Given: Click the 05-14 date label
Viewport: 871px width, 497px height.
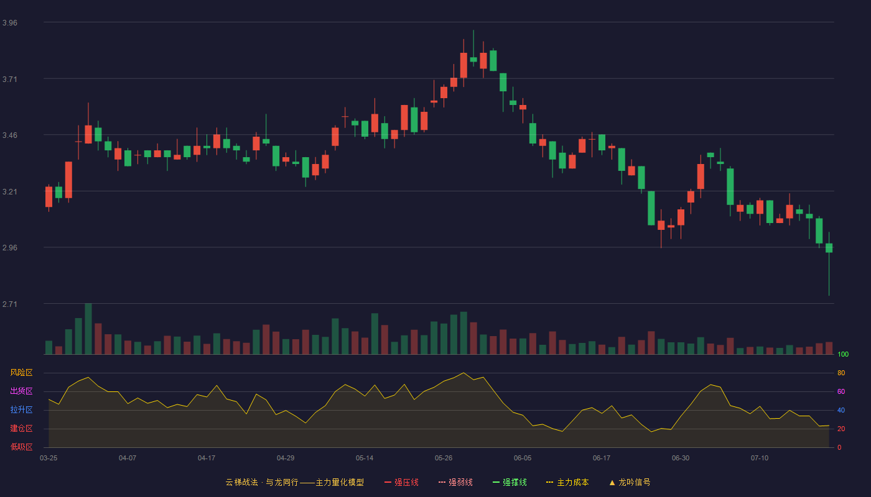Looking at the screenshot, I should [x=365, y=458].
